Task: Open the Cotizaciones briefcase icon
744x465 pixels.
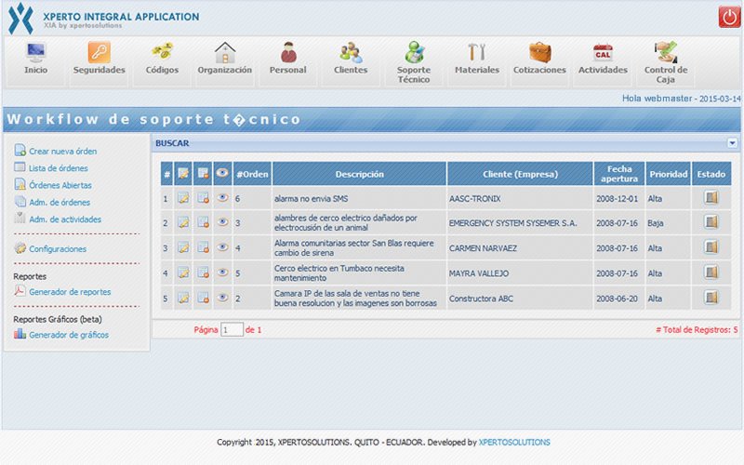Action: click(x=539, y=53)
